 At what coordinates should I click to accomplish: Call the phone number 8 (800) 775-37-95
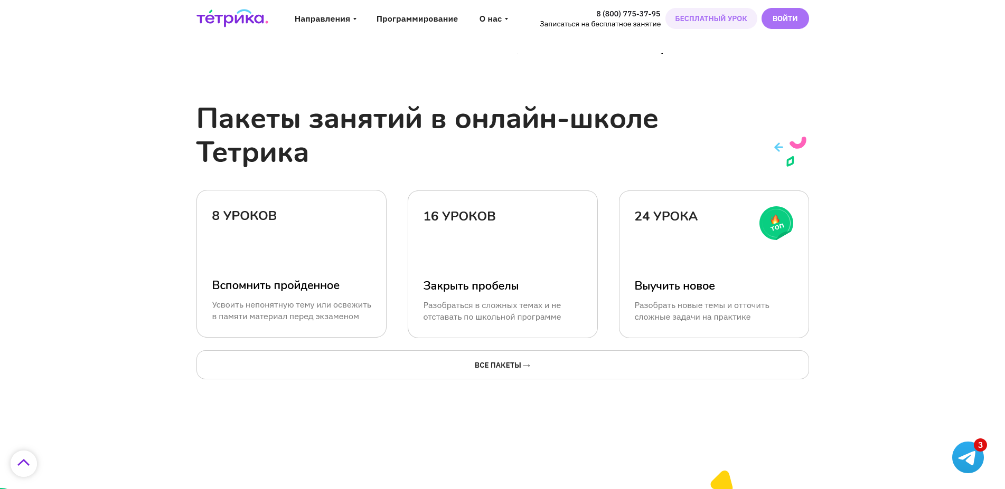(x=628, y=13)
